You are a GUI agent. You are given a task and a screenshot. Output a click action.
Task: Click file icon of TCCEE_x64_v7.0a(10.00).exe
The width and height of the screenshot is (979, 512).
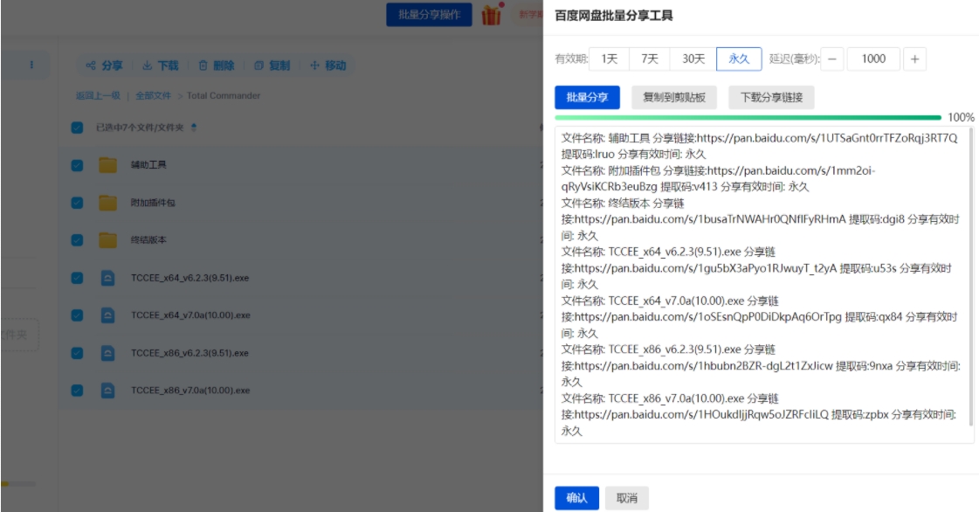107,315
